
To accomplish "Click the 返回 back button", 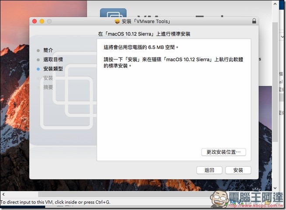I will tap(209, 170).
